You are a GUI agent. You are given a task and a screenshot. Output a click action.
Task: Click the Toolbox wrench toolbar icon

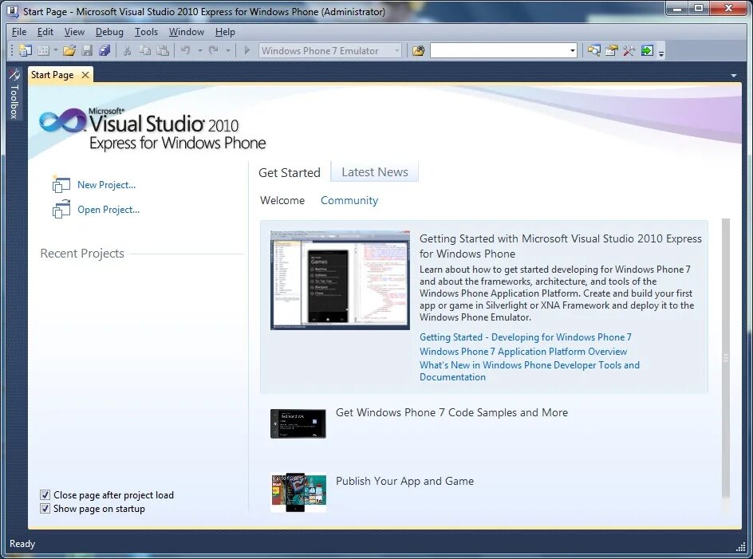click(x=629, y=50)
